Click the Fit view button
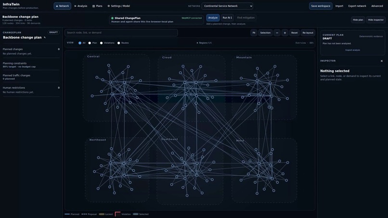 [x=254, y=33]
